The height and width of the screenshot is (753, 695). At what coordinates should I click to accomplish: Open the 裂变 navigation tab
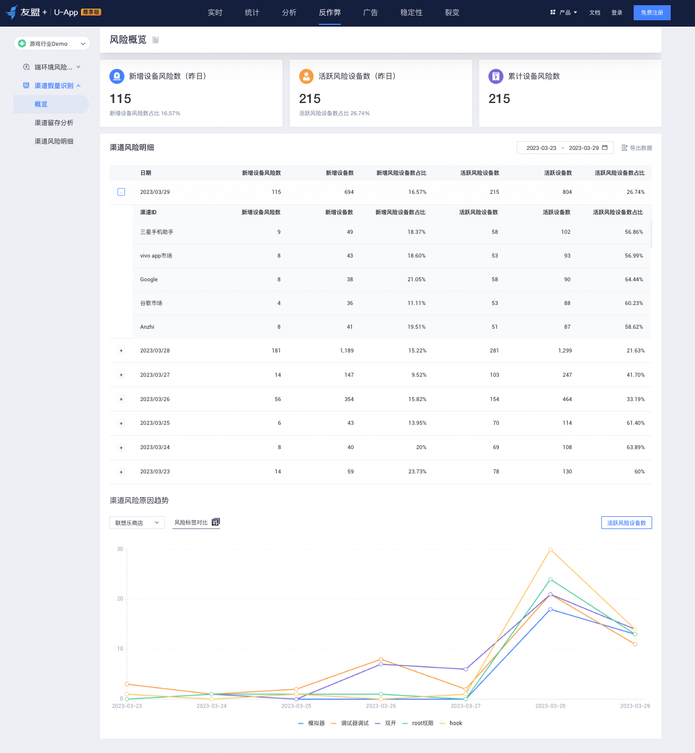[x=452, y=12]
